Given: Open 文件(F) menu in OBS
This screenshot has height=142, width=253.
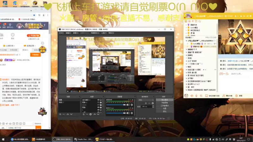Looking at the screenshot, I should [61, 33].
